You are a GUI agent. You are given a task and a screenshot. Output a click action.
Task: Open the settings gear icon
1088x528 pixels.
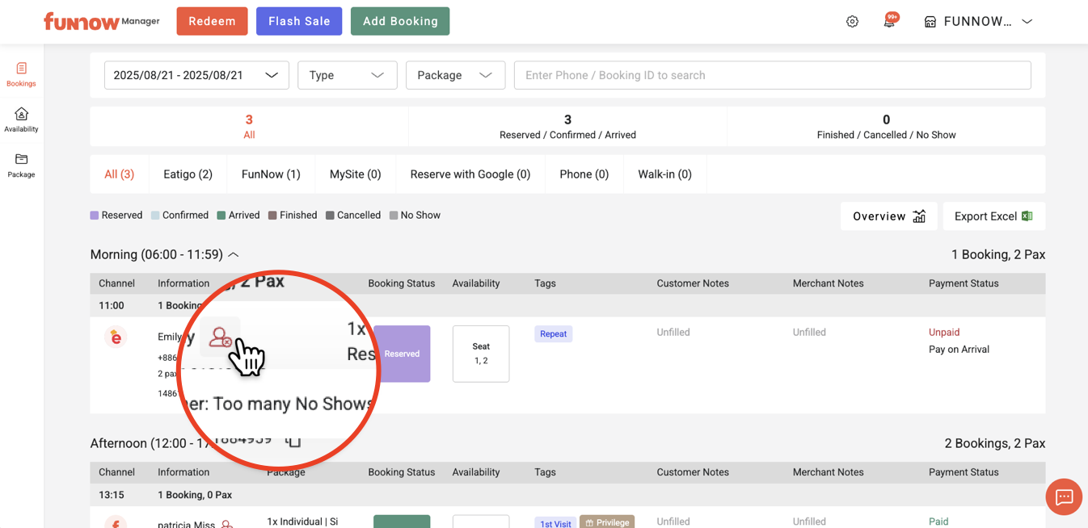click(x=852, y=22)
